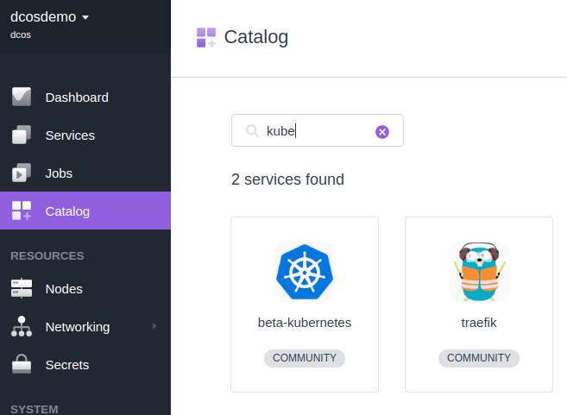This screenshot has height=415, width=567.
Task: Click the Catalog sidebar icon
Action: coord(22,211)
